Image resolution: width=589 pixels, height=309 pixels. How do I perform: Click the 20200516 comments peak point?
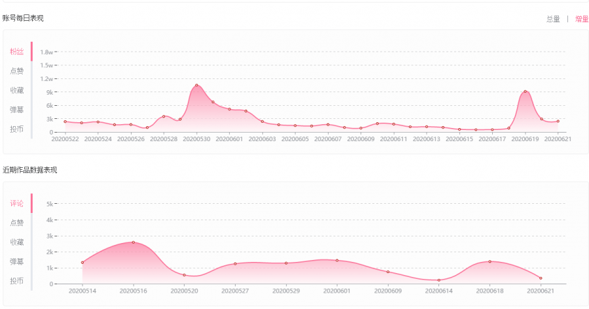pos(134,242)
